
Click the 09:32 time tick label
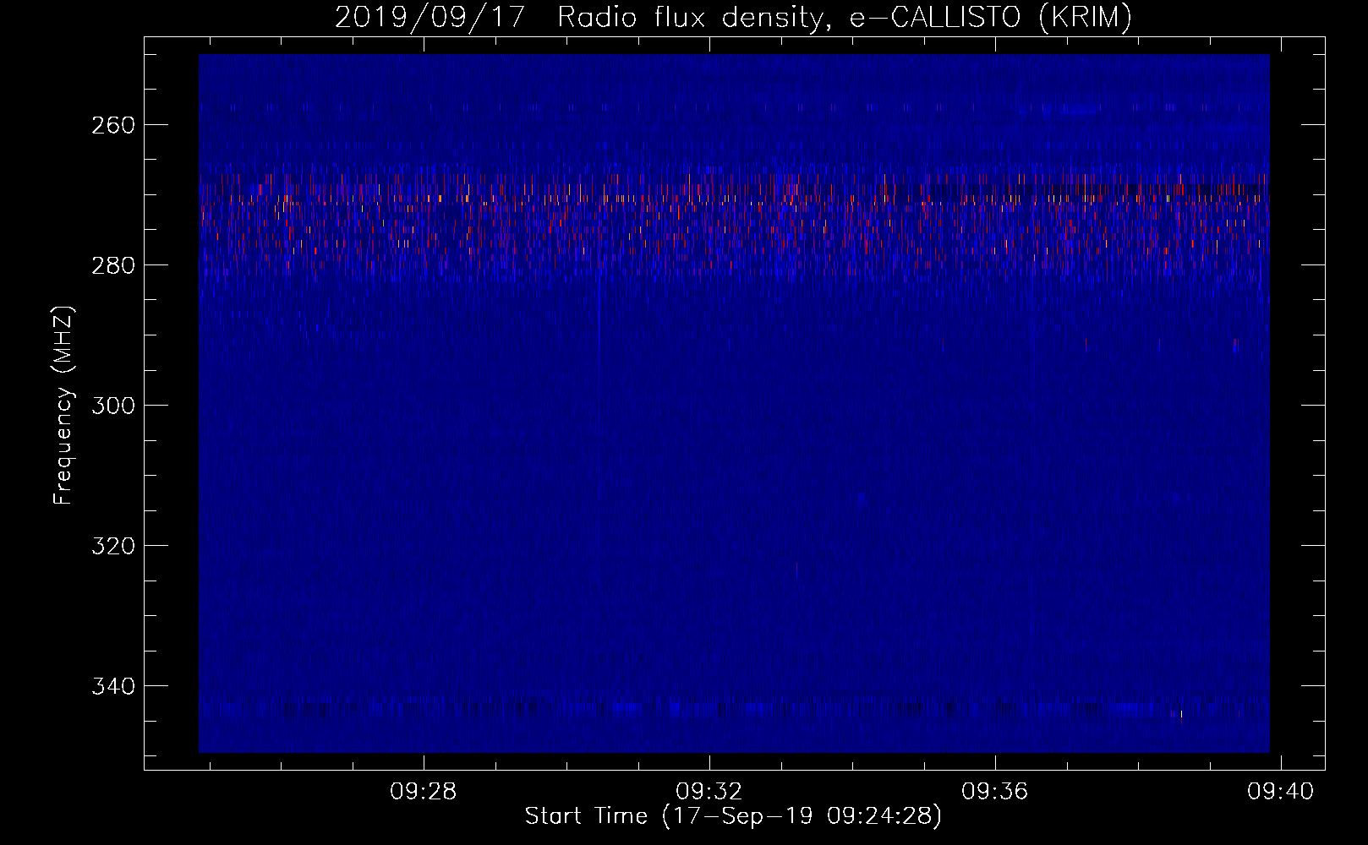709,791
